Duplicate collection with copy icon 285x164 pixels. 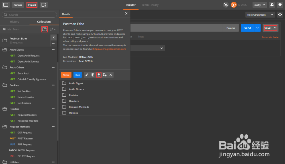pos(93,75)
